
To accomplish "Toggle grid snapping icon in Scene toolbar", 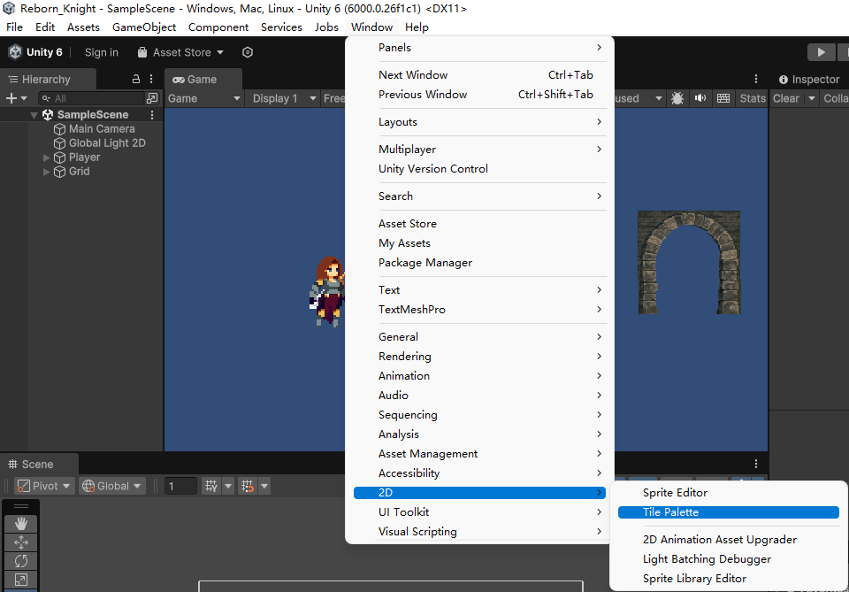I will pyautogui.click(x=248, y=486).
